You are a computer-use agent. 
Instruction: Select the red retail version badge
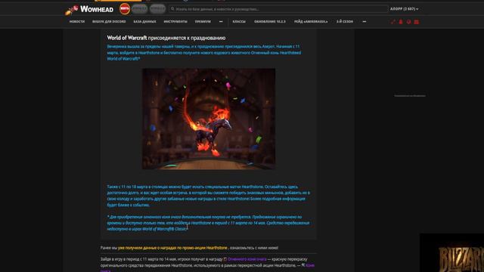[x=125, y=8]
